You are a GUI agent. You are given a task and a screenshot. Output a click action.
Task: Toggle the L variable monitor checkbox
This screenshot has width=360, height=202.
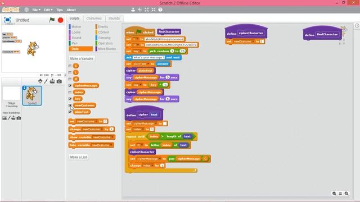coord(70,72)
